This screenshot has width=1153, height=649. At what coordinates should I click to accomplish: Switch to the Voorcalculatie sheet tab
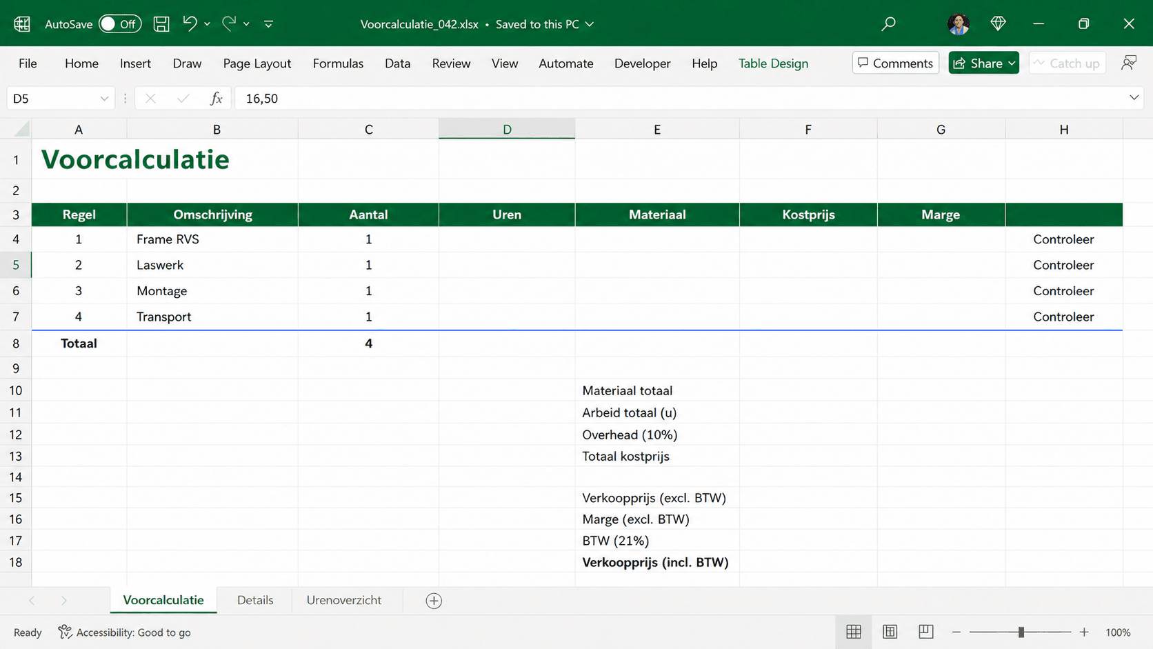[163, 600]
